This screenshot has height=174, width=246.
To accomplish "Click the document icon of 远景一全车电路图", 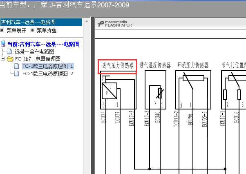I will click(9, 51).
